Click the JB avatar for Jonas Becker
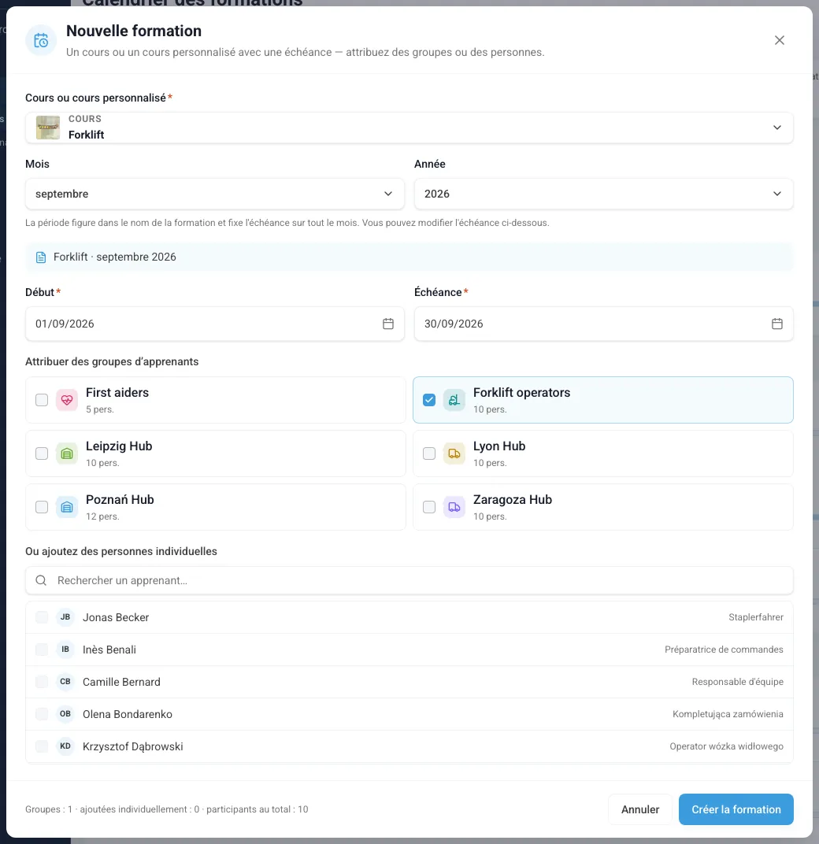 65,617
